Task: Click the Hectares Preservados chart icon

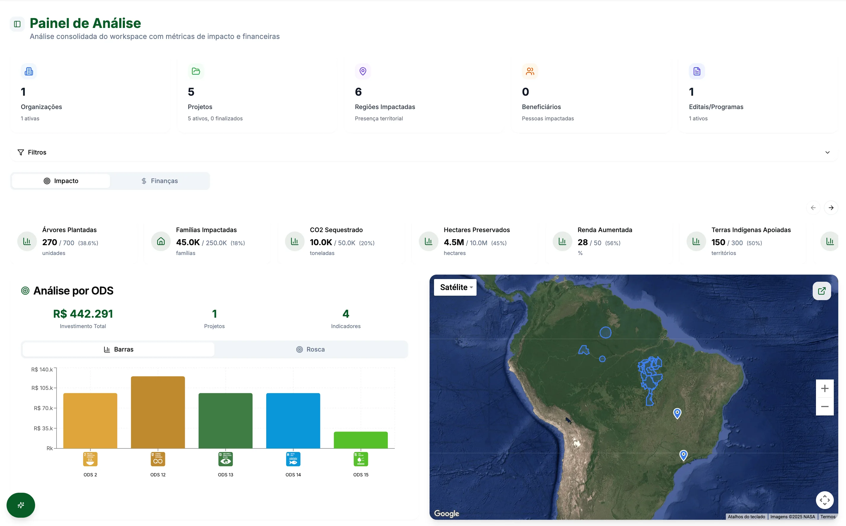Action: [x=429, y=241]
